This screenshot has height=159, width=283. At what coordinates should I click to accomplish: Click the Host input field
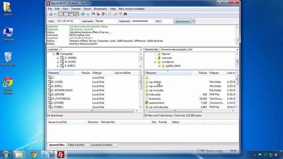(x=68, y=21)
